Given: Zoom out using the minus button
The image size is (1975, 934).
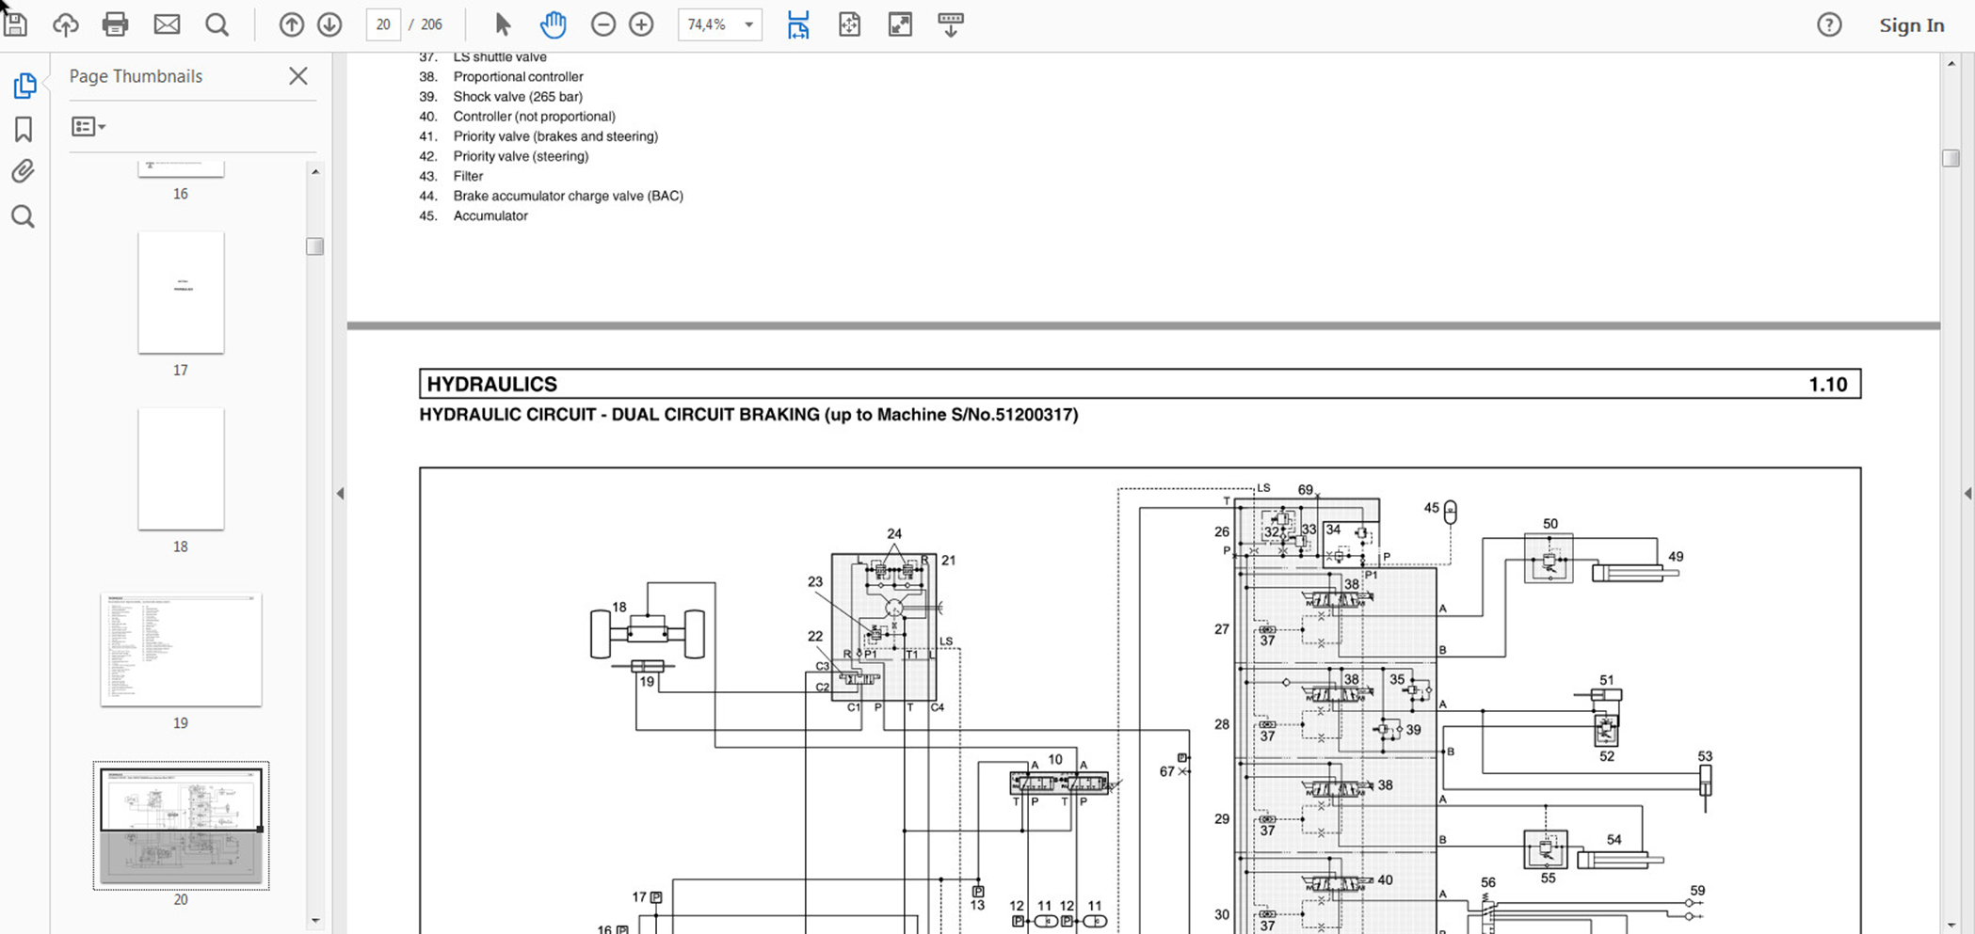Looking at the screenshot, I should click(x=602, y=24).
